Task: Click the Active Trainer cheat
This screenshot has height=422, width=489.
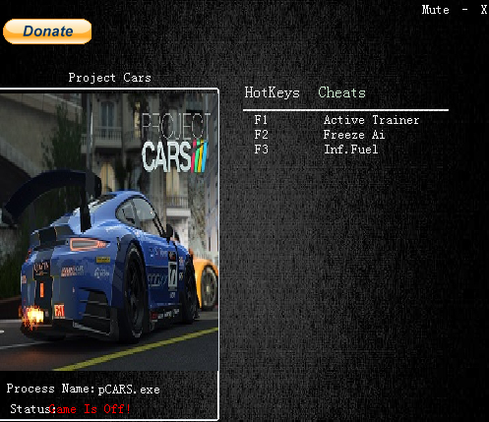Action: click(x=371, y=120)
